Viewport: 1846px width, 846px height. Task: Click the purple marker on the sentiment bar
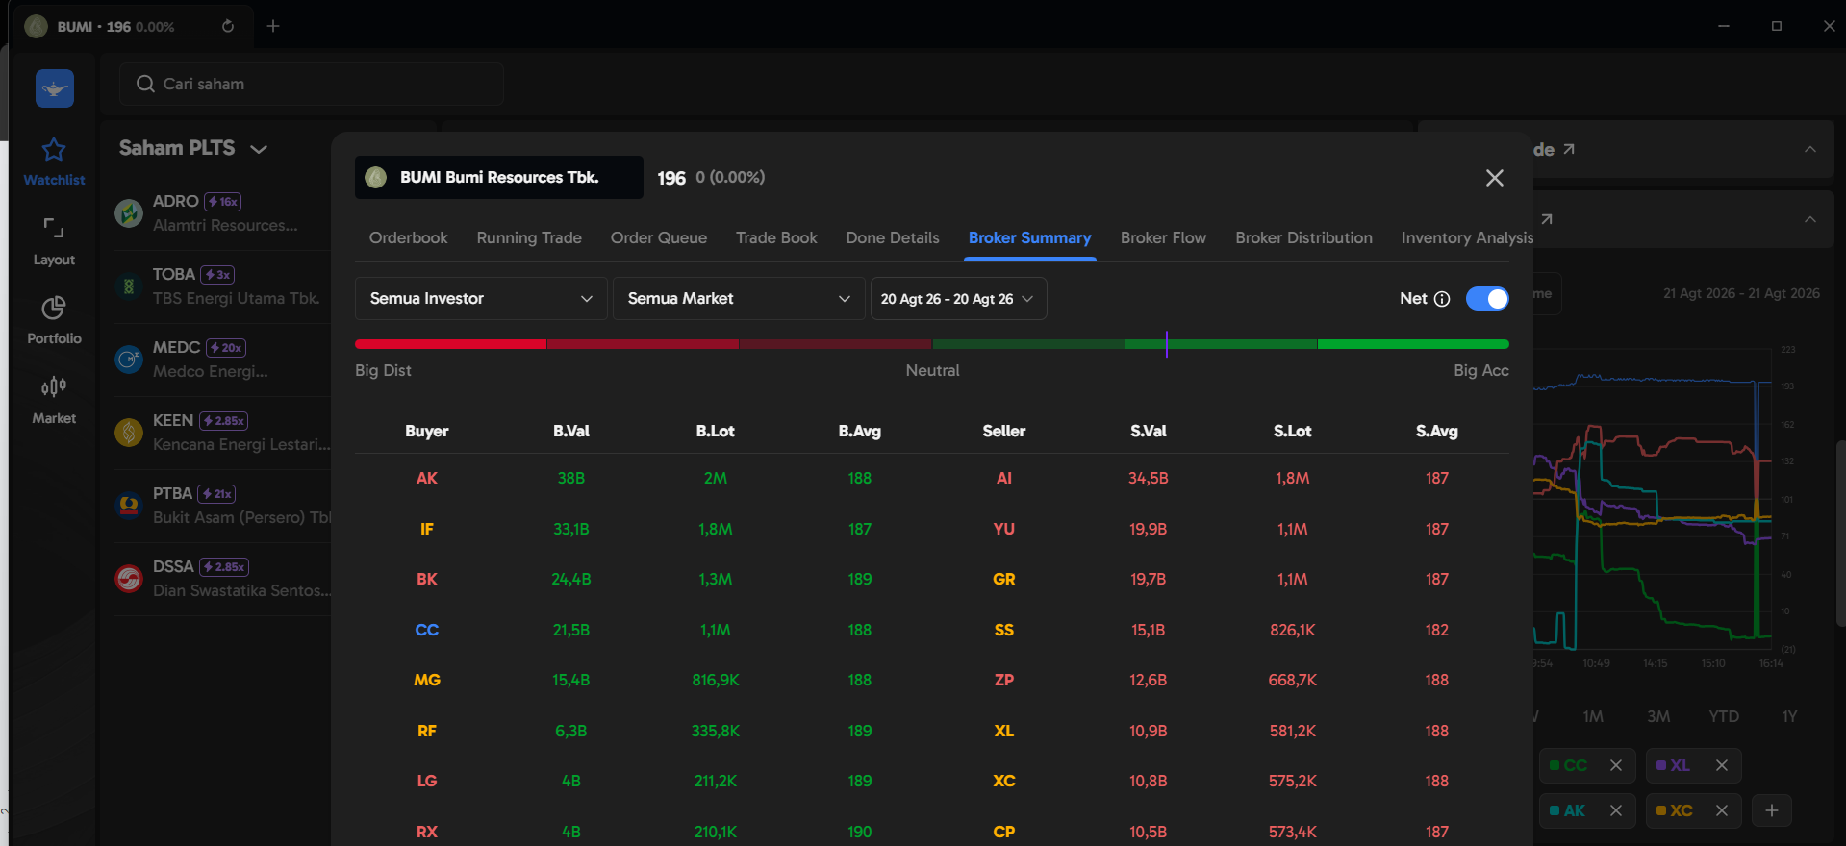1166,344
